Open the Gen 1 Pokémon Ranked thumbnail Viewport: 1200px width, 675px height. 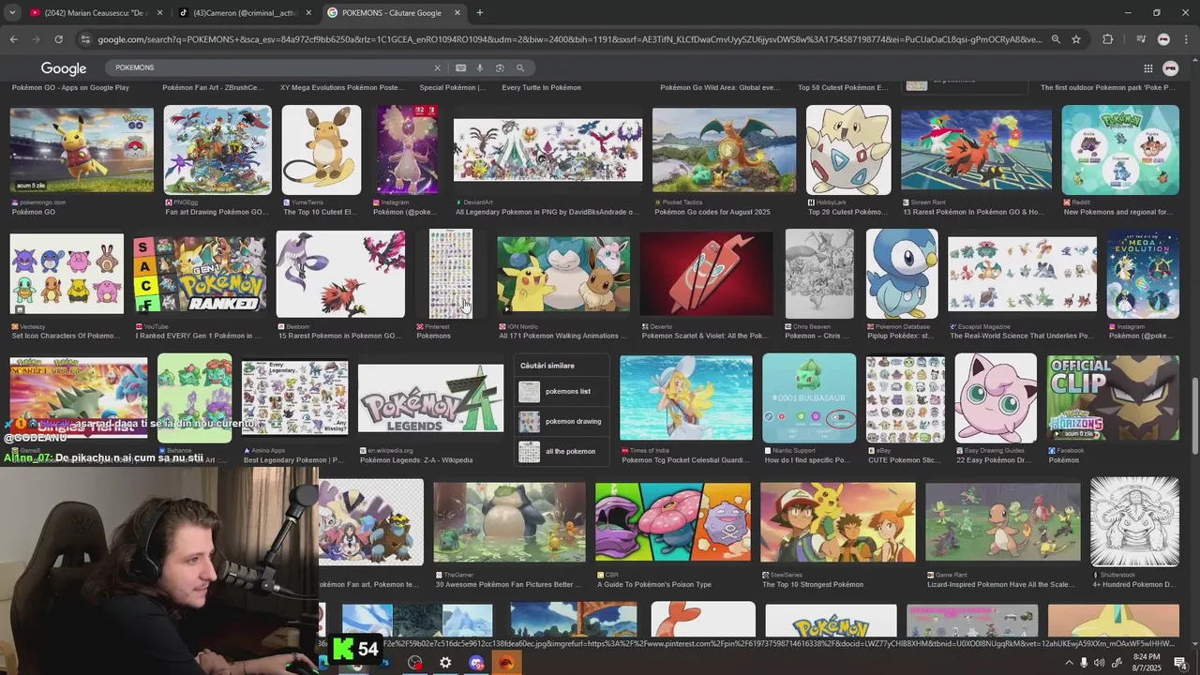pyautogui.click(x=200, y=275)
